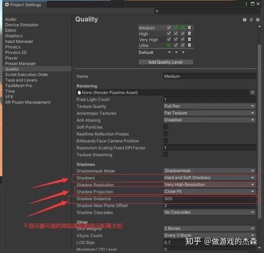Click the Shadow Distance value field
Viewport: 264px width, 253px height.
tap(209, 198)
